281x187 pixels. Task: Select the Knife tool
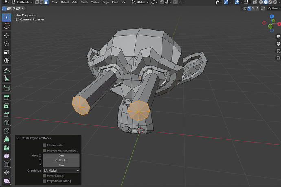coord(7,131)
